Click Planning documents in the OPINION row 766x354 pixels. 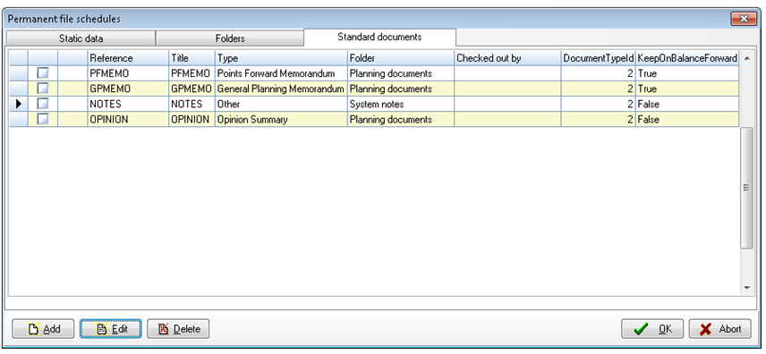401,119
